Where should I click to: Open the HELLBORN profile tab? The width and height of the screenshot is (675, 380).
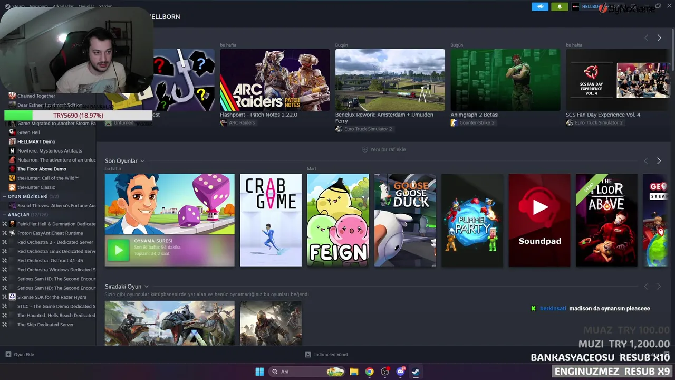coord(165,16)
